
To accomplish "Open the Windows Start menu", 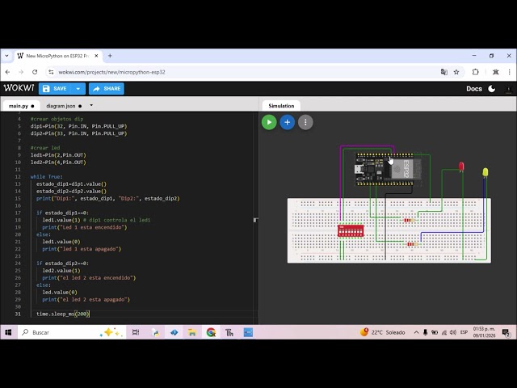I will (8, 332).
